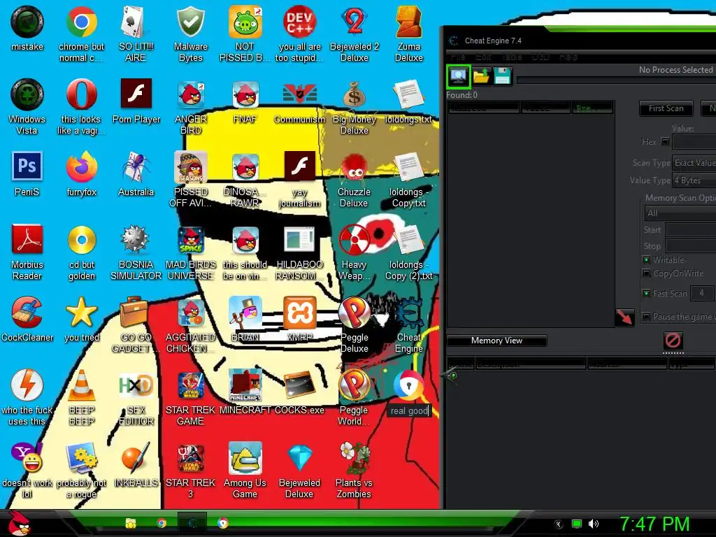Open the Scan Type Exact Value dropdown
The width and height of the screenshot is (716, 537).
pos(694,163)
